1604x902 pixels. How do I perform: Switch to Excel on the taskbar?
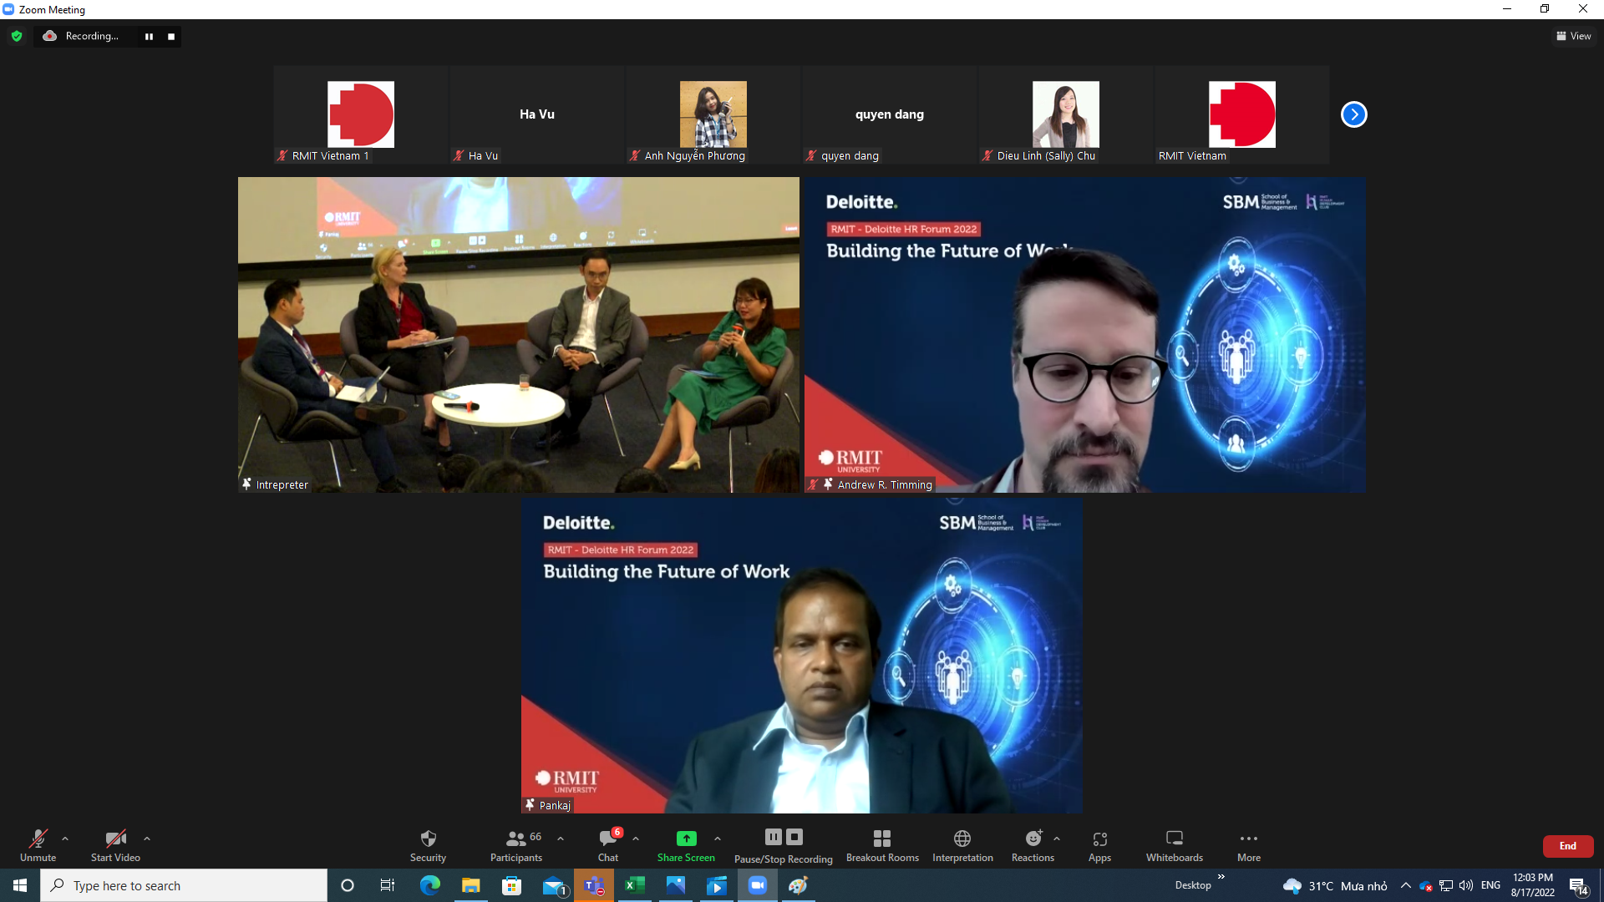(635, 885)
